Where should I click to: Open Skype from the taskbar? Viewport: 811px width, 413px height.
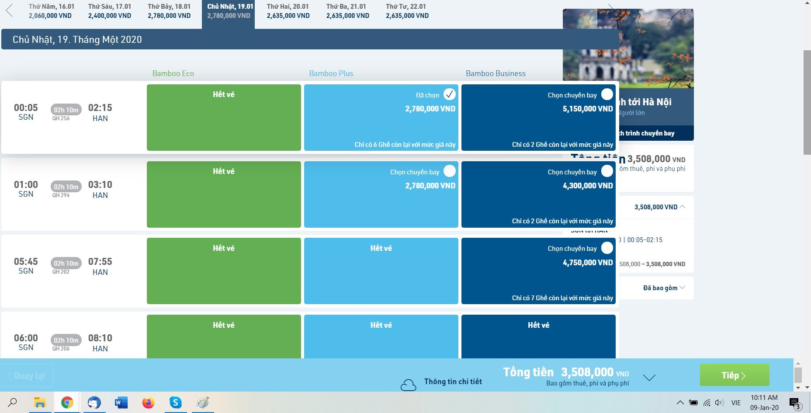click(176, 402)
